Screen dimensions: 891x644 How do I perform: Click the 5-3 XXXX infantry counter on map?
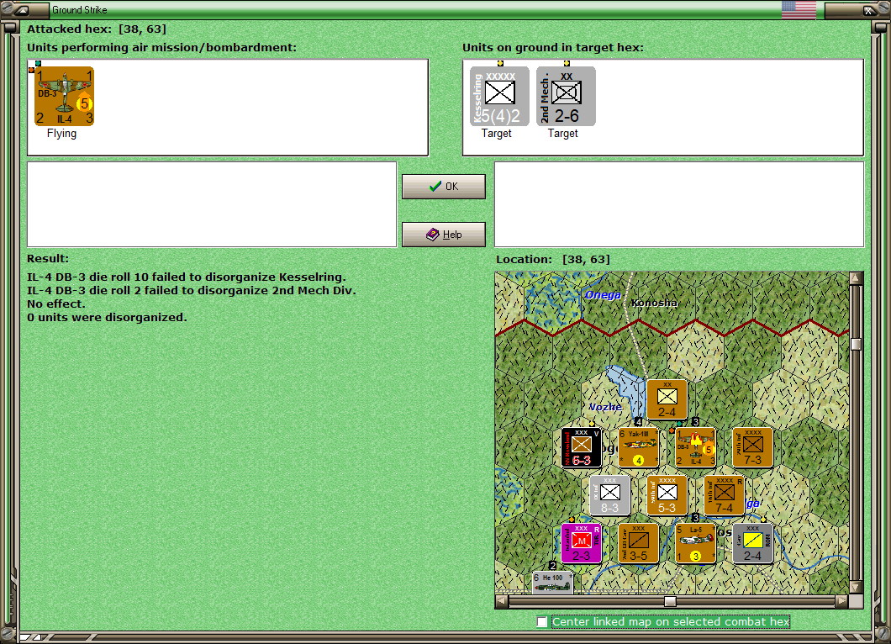[667, 496]
